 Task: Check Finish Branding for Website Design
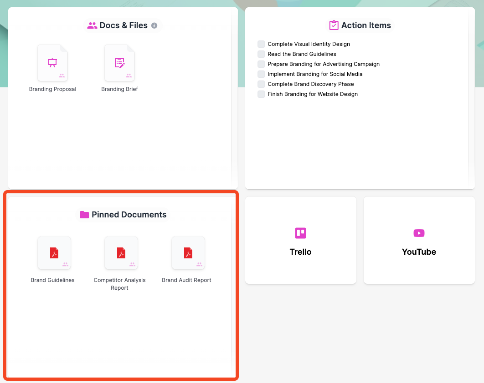[261, 94]
